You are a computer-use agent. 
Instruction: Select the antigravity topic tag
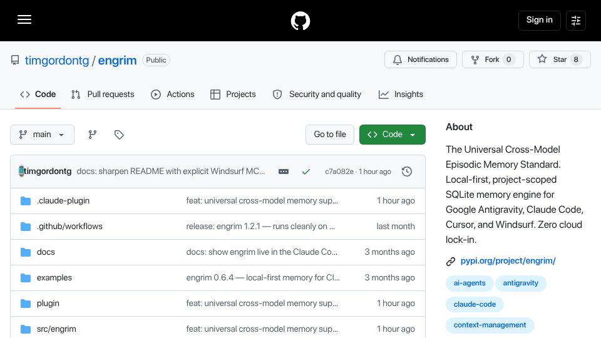pos(520,283)
